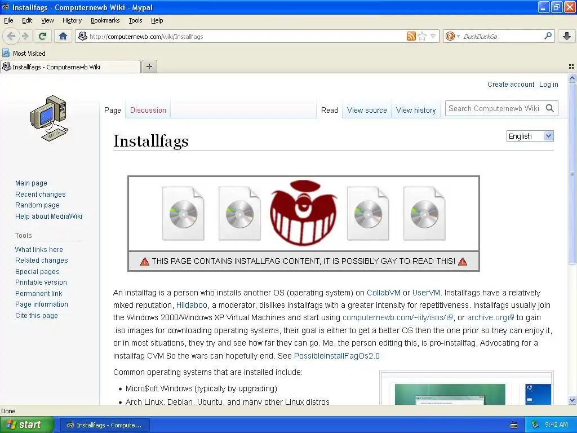
Task: Choose a search engine via the DuckDuckGo icon dropdown
Action: pyautogui.click(x=452, y=36)
